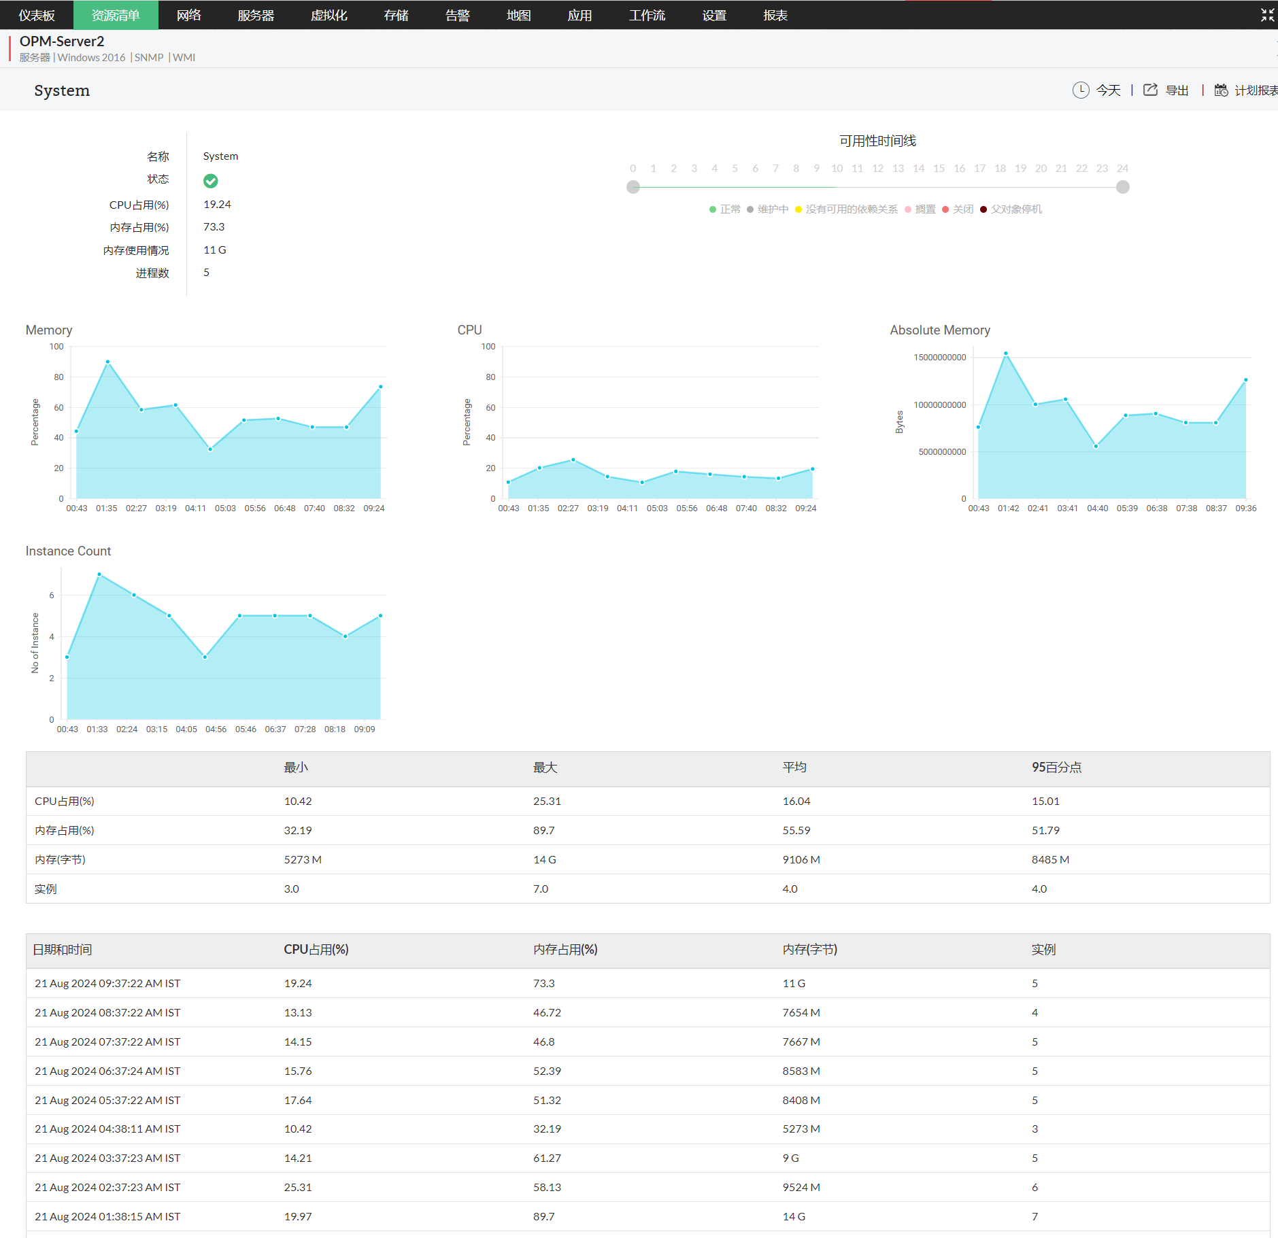
Task: Open the 告警 menu
Action: pos(458,15)
